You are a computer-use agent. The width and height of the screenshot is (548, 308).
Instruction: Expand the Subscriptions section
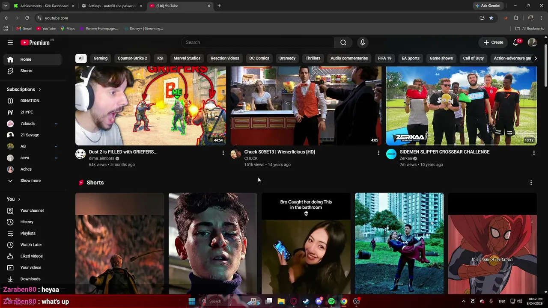(x=24, y=89)
